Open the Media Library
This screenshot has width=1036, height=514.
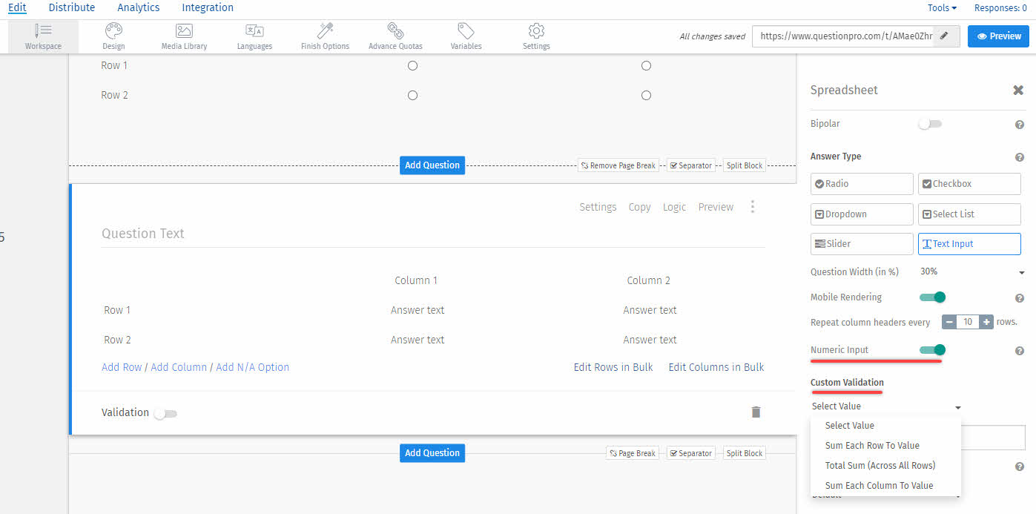tap(183, 36)
